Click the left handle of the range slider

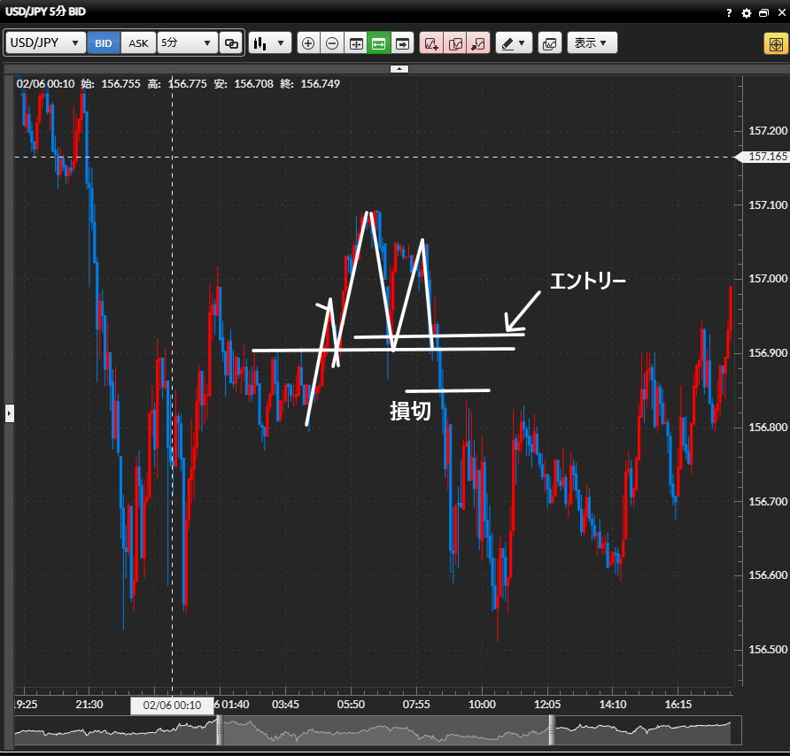coord(219,730)
